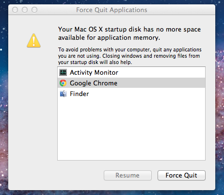Click the Force Quit Applications window title

point(112,10)
